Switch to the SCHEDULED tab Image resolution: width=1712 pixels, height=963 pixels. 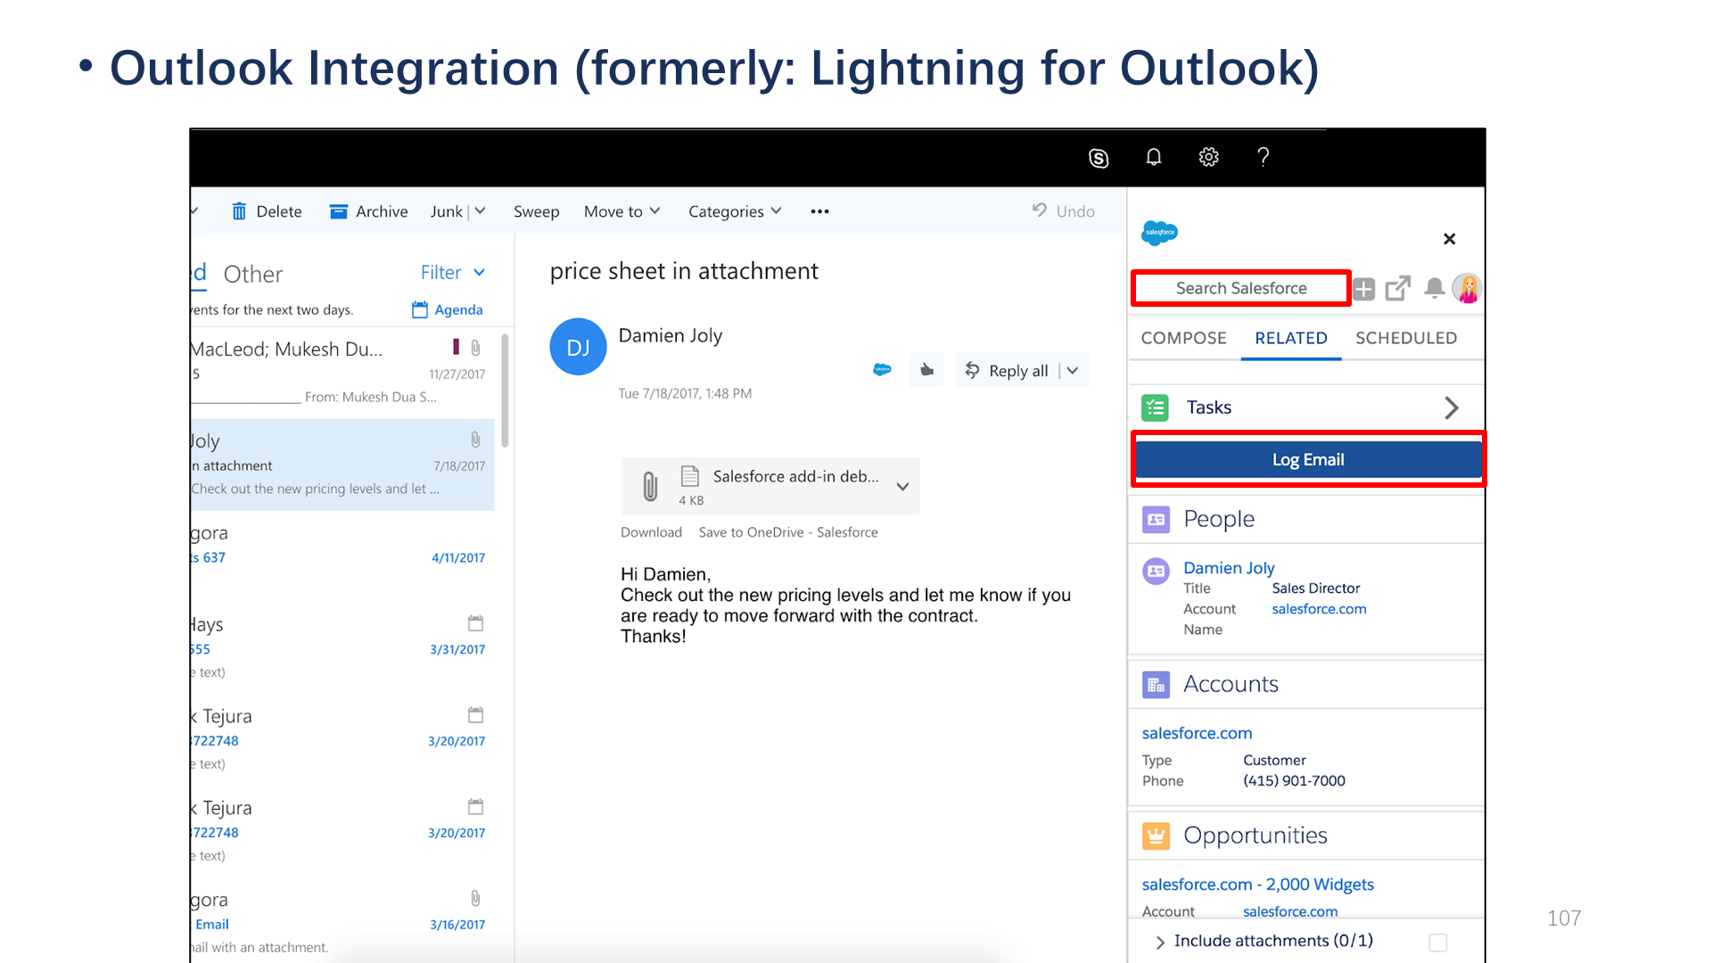tap(1406, 338)
